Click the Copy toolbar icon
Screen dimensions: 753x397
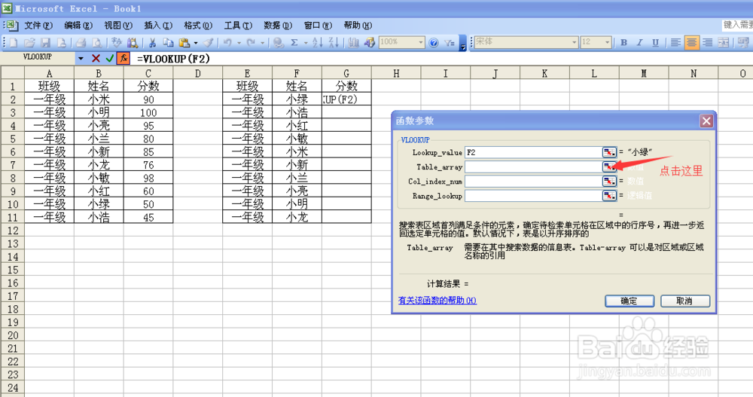tap(168, 43)
